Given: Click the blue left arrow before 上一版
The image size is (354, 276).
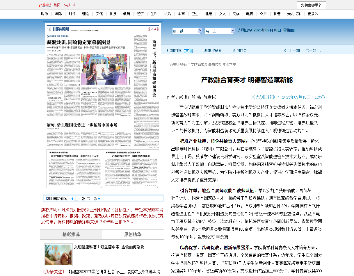Looking at the screenshot, I should (72, 199).
